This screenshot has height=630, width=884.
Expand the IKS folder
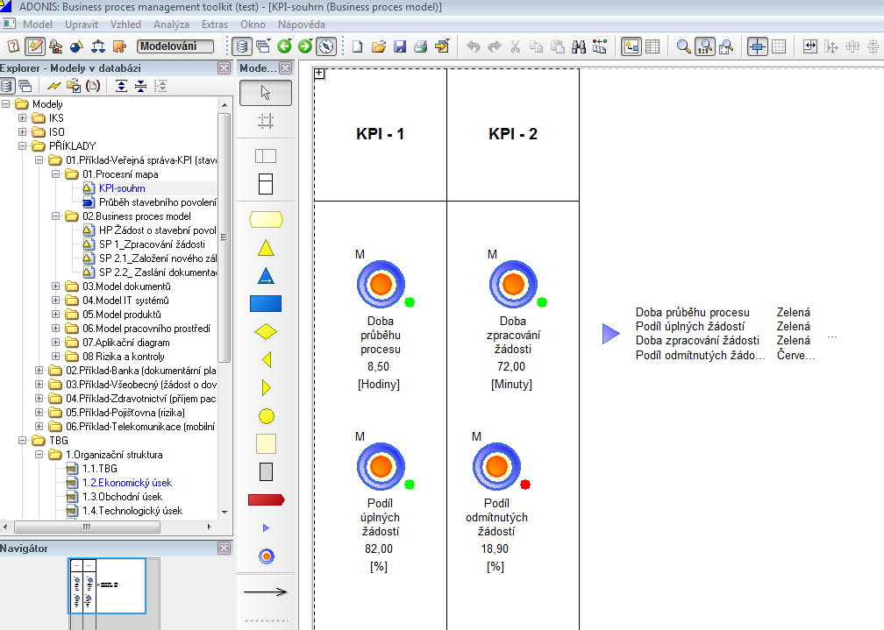[x=22, y=117]
